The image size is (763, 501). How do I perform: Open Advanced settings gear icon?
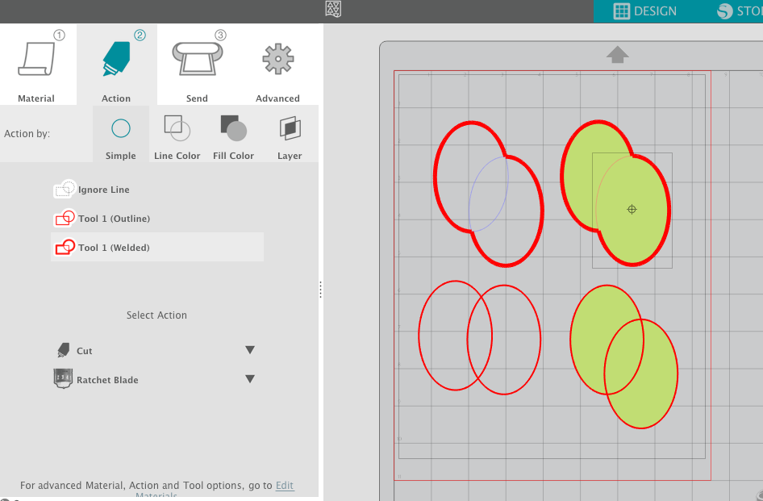[x=277, y=58]
